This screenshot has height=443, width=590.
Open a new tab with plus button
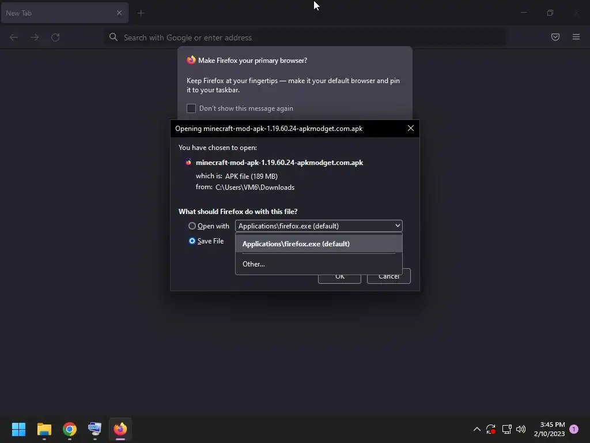pos(141,13)
